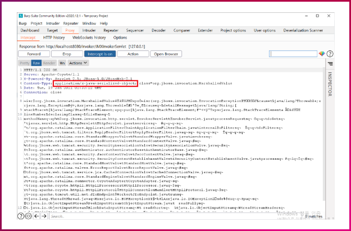Switch to Render view
The height and width of the screenshot is (231, 351).
(x=49, y=63)
